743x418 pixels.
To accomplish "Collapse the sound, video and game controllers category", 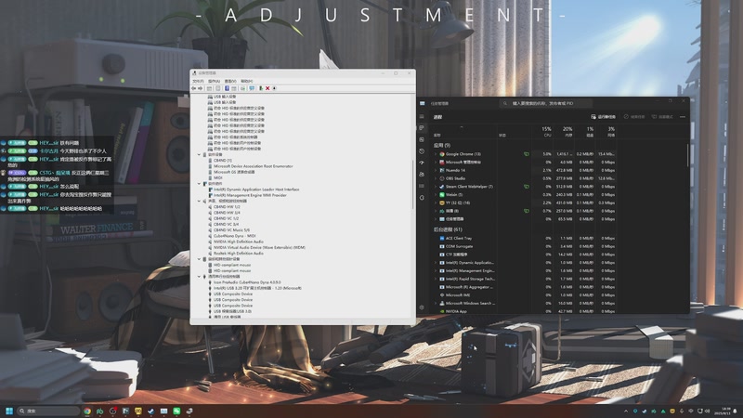I will (x=199, y=201).
